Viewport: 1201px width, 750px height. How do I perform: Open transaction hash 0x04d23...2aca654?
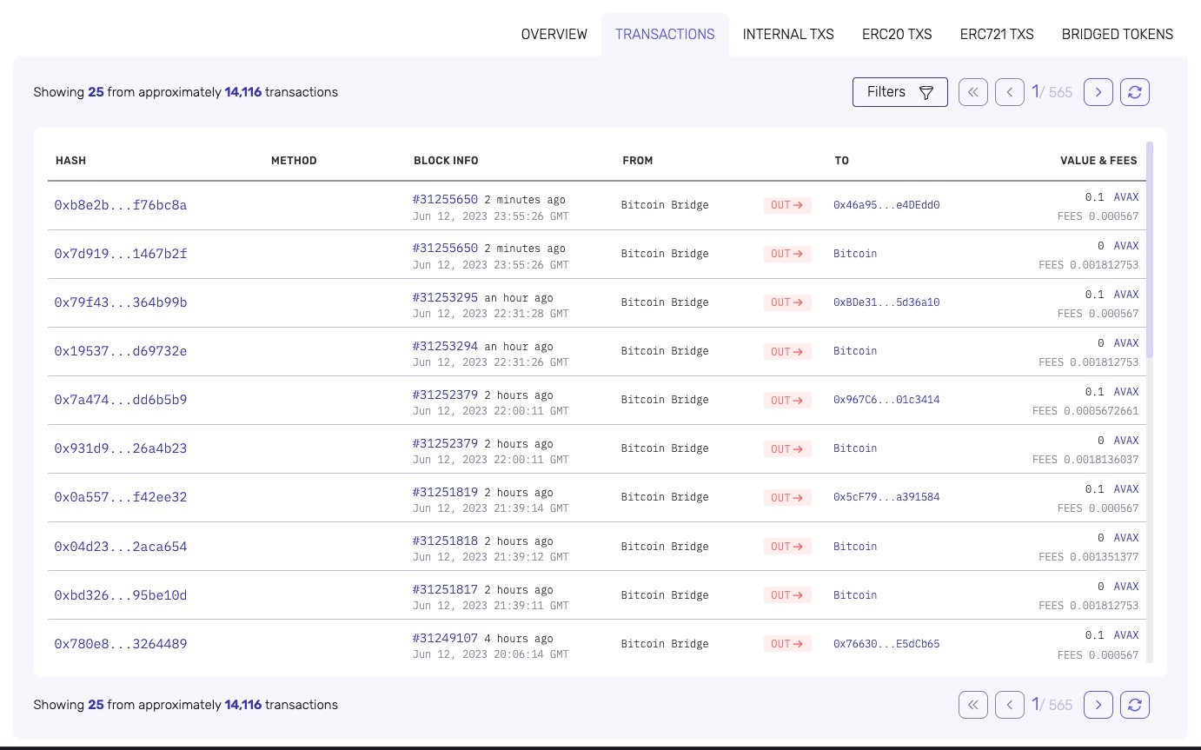[x=121, y=547]
